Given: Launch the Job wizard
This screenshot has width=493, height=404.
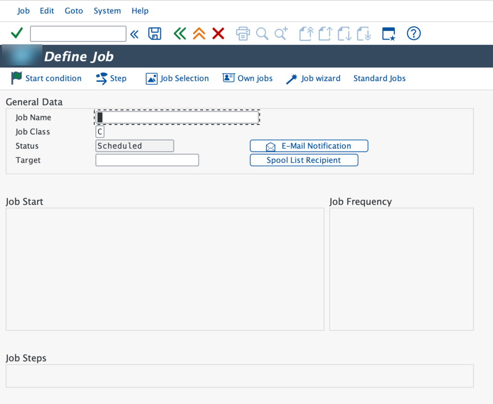Looking at the screenshot, I should (x=313, y=78).
